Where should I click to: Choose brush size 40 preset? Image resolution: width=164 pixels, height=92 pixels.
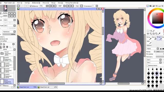[161, 74]
